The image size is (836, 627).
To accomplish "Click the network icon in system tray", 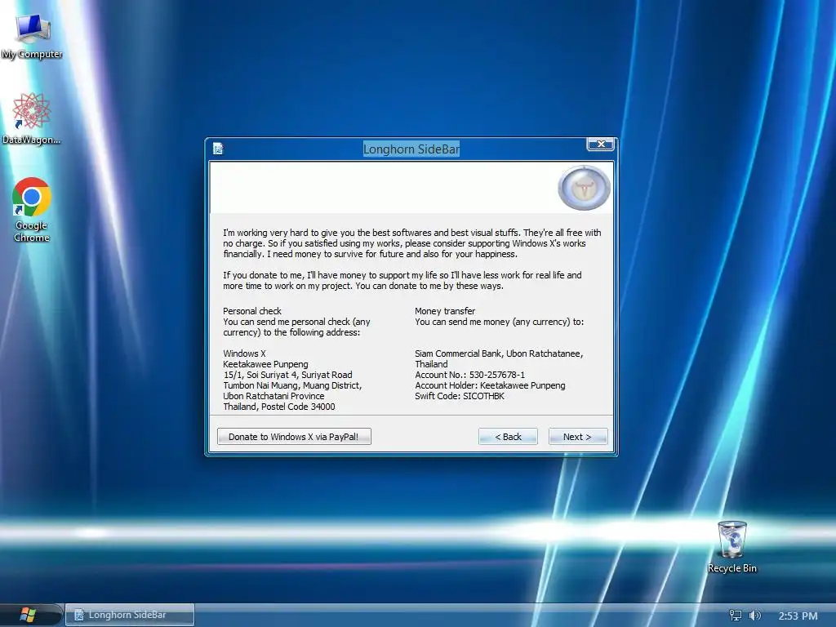I will 736,616.
